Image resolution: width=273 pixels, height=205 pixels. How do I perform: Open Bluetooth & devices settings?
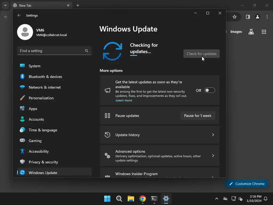click(x=54, y=77)
